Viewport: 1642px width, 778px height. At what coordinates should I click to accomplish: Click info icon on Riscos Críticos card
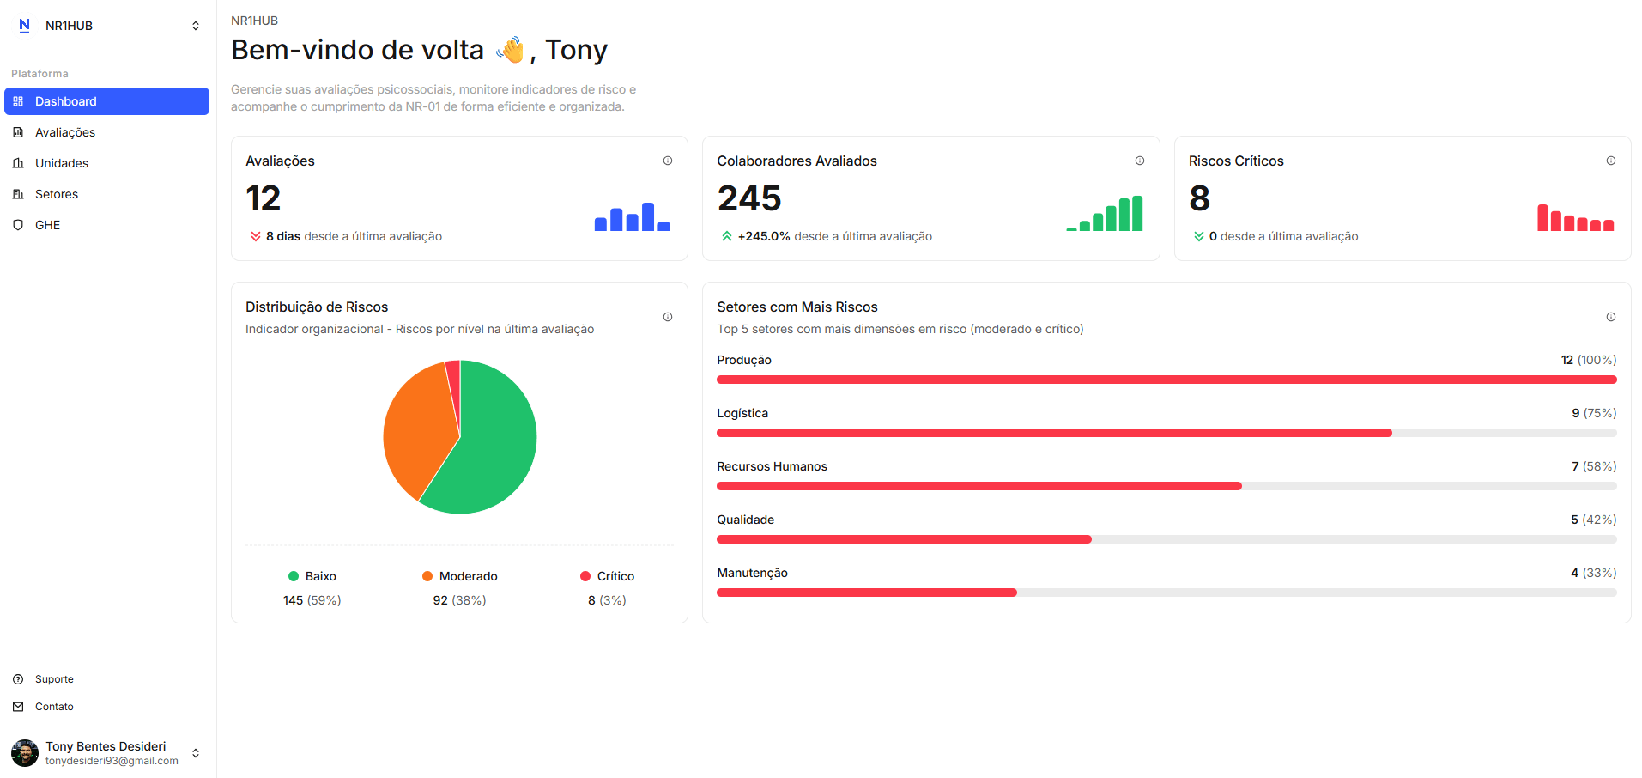(x=1610, y=161)
